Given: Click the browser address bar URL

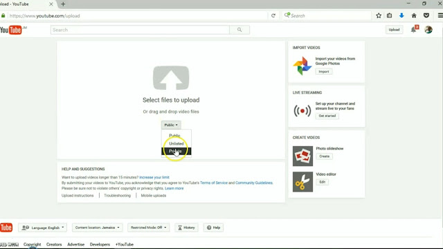Looking at the screenshot, I should pos(44,16).
